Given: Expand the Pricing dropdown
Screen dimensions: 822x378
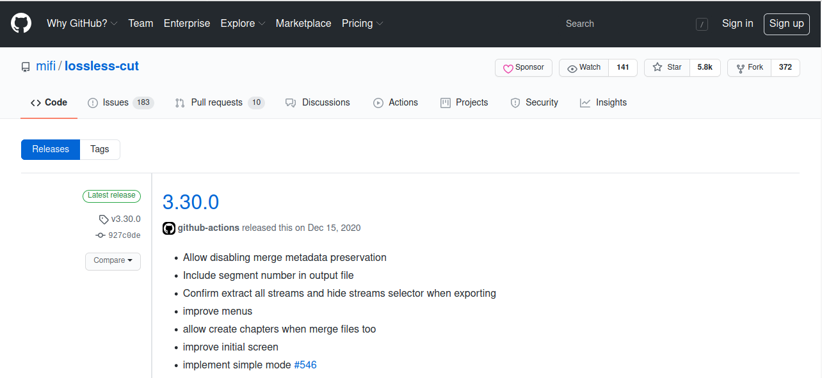Looking at the screenshot, I should [x=362, y=24].
